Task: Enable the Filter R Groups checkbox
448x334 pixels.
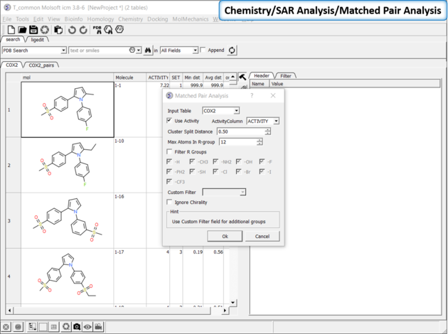Action: 169,151
